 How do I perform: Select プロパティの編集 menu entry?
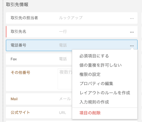(96, 83)
